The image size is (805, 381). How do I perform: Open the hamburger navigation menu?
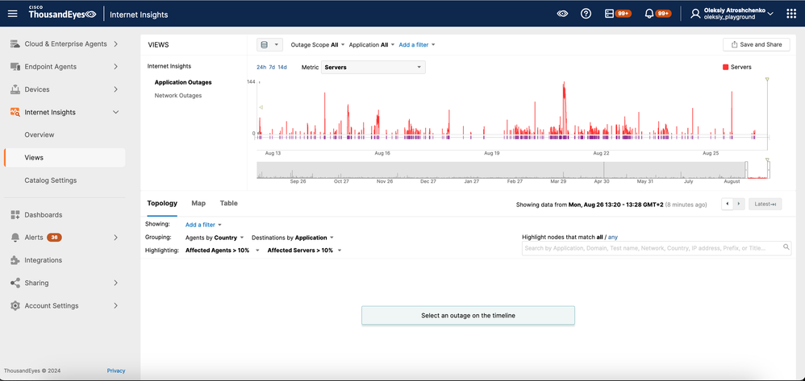click(12, 14)
